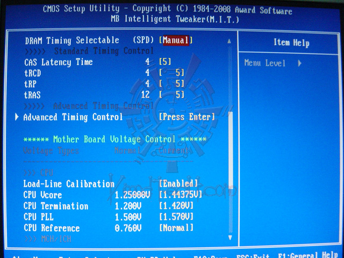Click the Load-Line Calibration label

69,184
